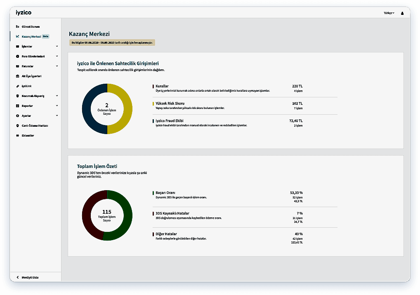420x295 pixels.
Task: Click the Toplam İşlem Özeti heading
Action: (97, 166)
